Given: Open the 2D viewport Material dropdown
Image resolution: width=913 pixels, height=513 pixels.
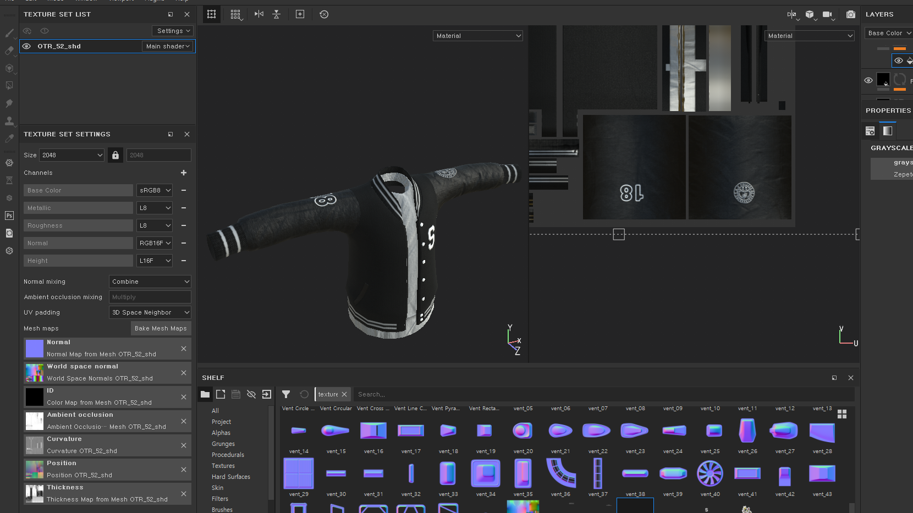Looking at the screenshot, I should coord(810,36).
